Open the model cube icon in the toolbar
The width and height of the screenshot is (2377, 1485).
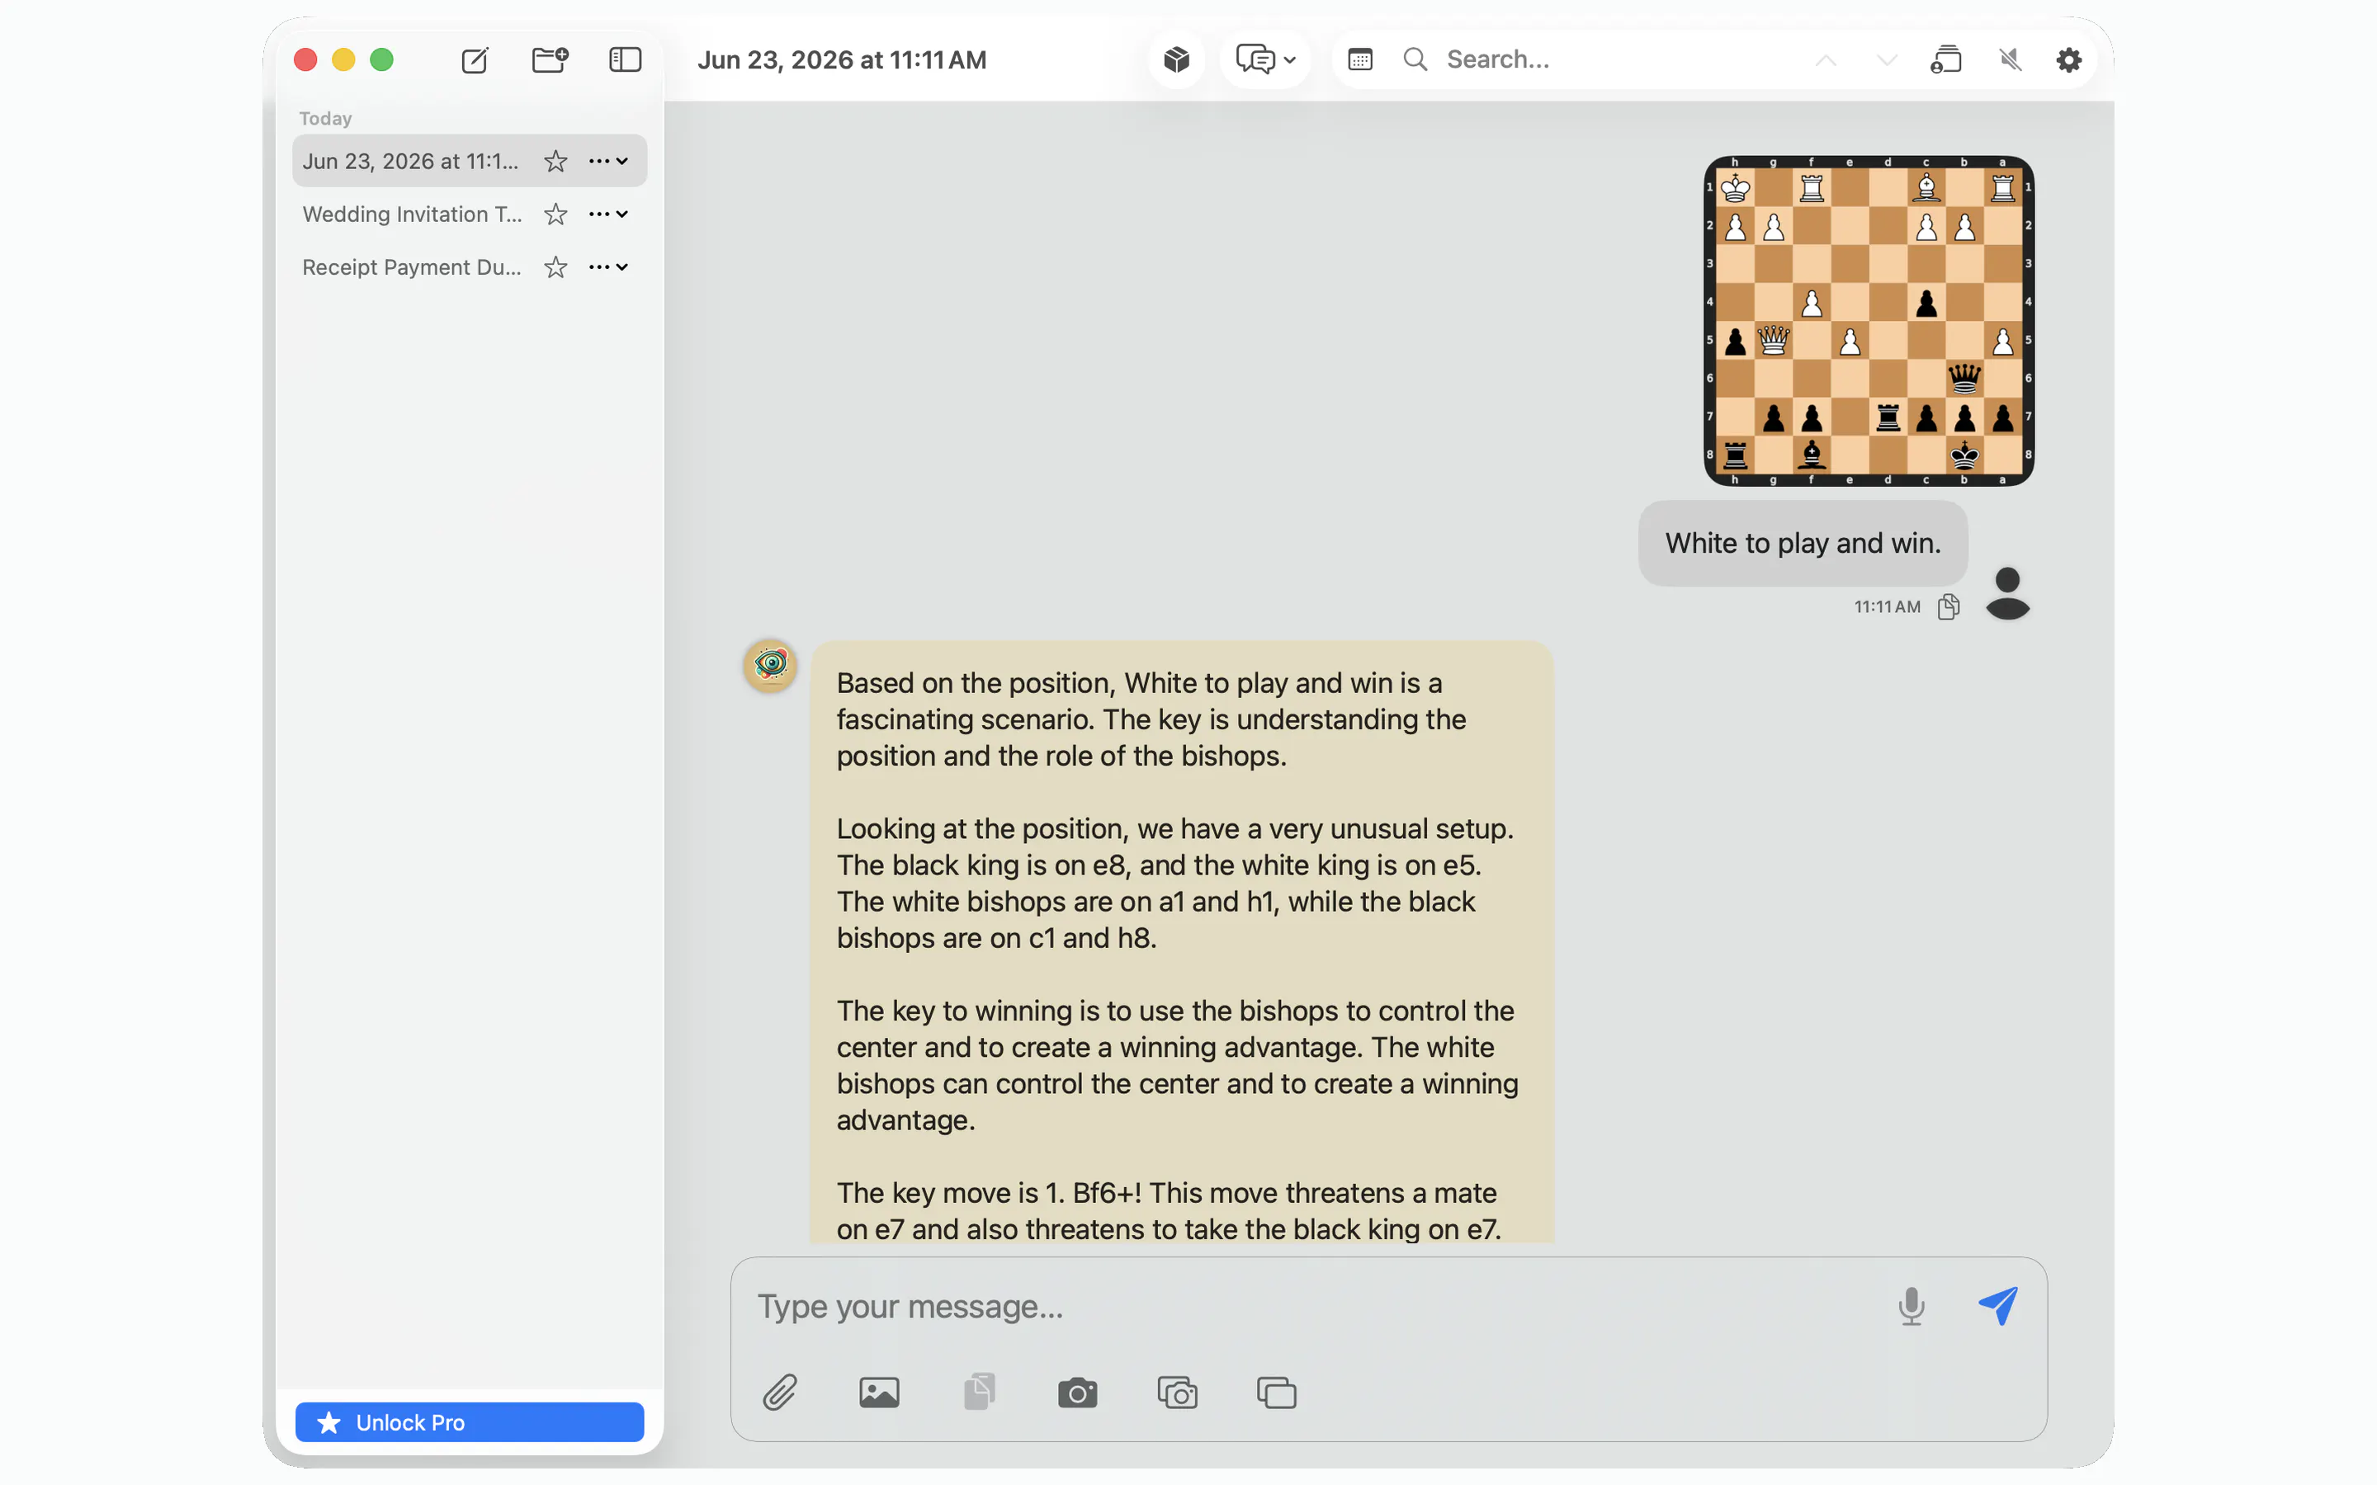coord(1176,60)
